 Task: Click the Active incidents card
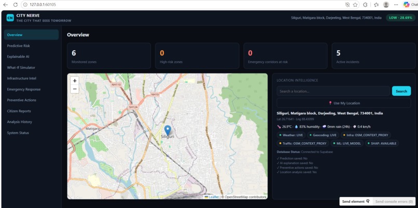pyautogui.click(x=373, y=56)
